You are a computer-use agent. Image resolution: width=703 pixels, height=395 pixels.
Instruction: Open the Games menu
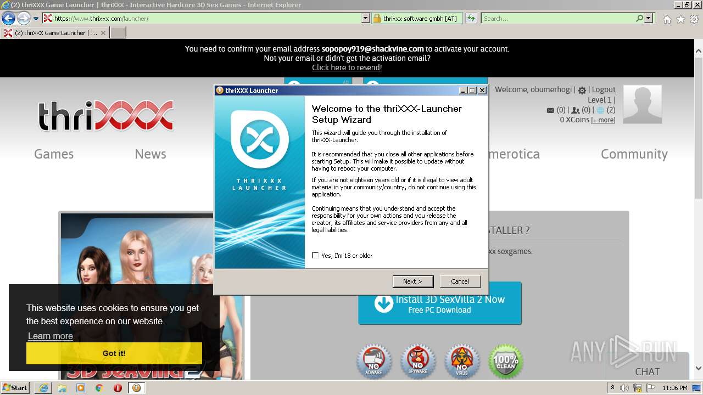click(x=54, y=154)
